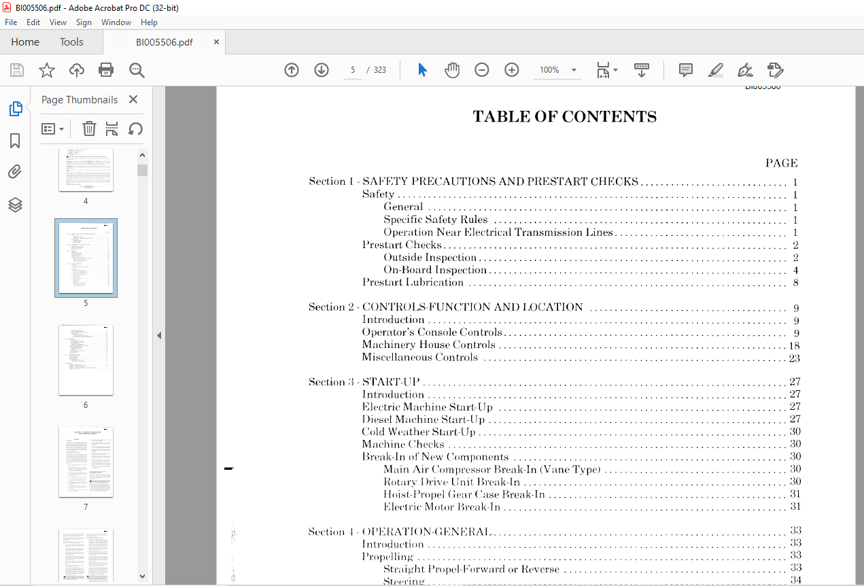The height and width of the screenshot is (586, 864).
Task: Click the thumbnails scrollbar up arrow
Action: pos(142,154)
